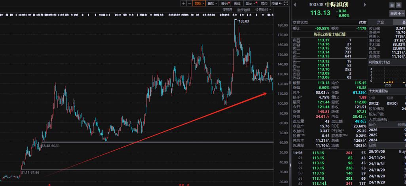The width and height of the screenshot is (406, 186).
Task: Click the 金额 61.23亿 turnover amount
Action: pos(360,92)
